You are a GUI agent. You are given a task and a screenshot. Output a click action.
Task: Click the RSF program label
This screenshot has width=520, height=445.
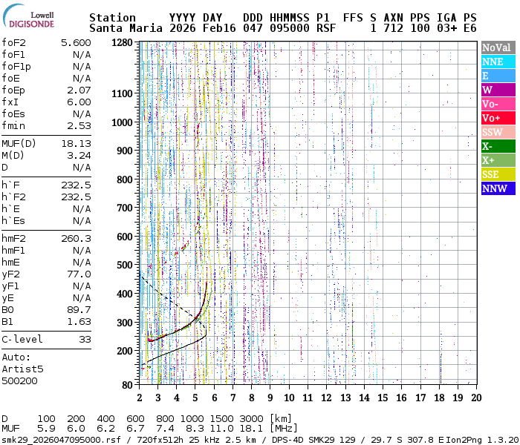point(326,28)
